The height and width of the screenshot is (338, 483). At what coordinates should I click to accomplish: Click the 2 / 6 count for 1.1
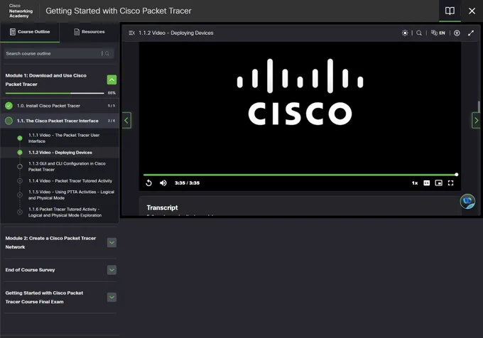click(112, 121)
